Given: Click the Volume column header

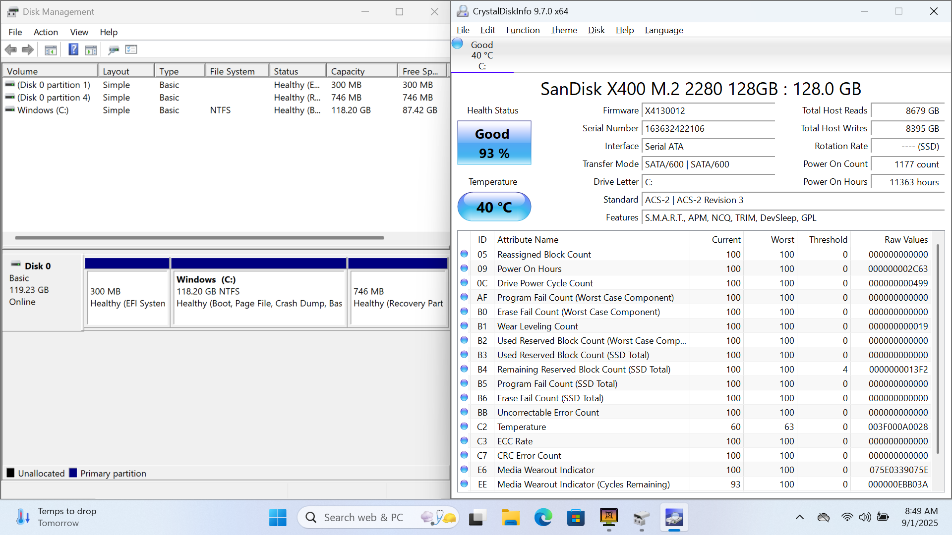Looking at the screenshot, I should tap(50, 71).
